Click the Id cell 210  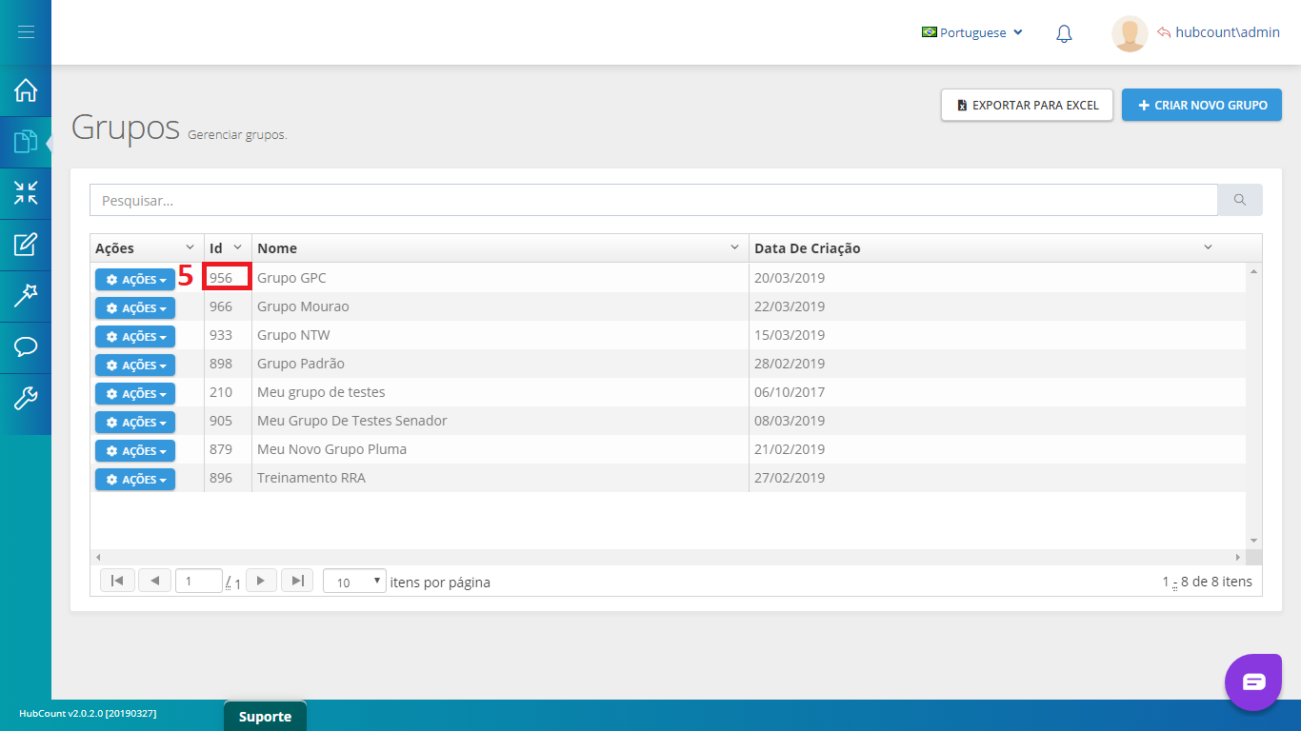228,392
